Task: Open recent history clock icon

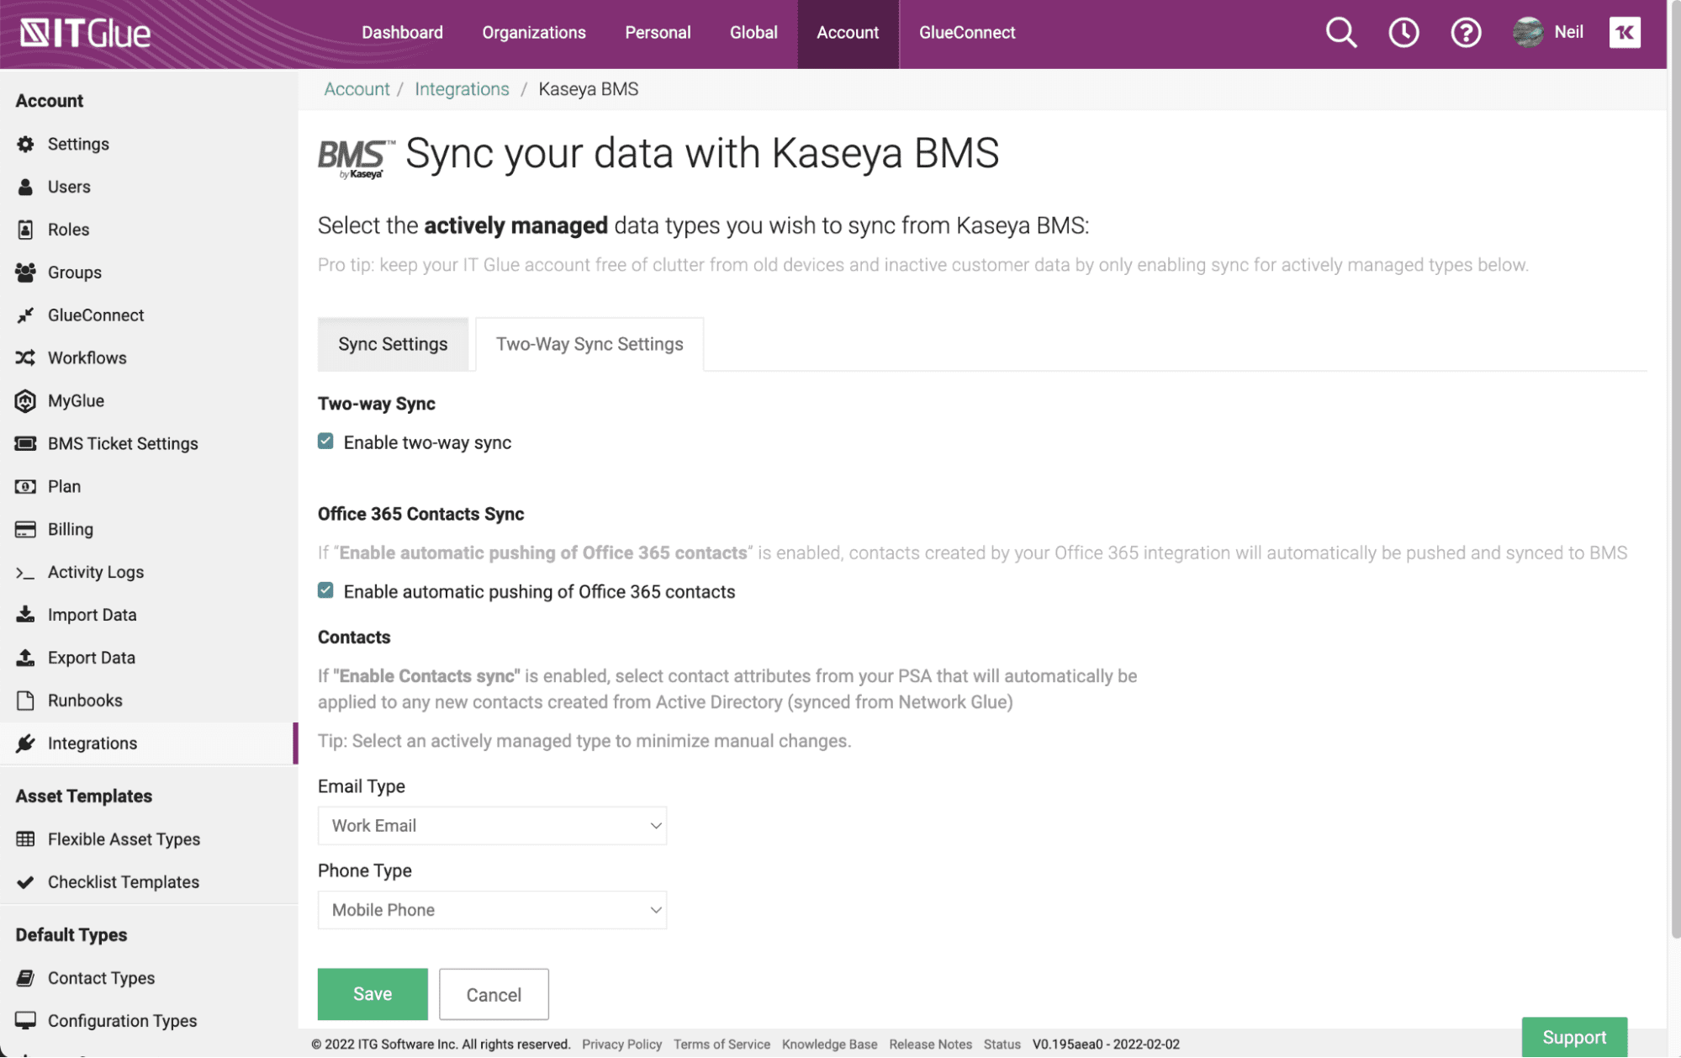Action: [x=1403, y=33]
